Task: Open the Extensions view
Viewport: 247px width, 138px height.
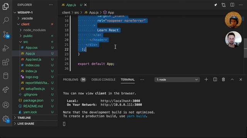Action: pos(6,62)
